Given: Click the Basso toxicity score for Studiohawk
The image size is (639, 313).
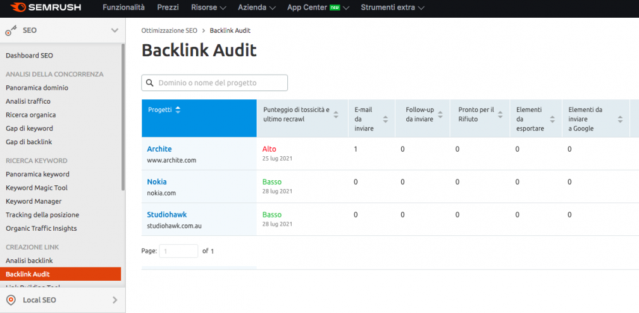Looking at the screenshot, I should pos(272,214).
